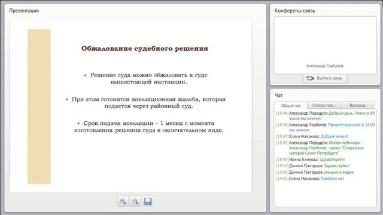Open the 'Список пол..' participants tab
This screenshot has width=383, height=215.
(x=324, y=105)
